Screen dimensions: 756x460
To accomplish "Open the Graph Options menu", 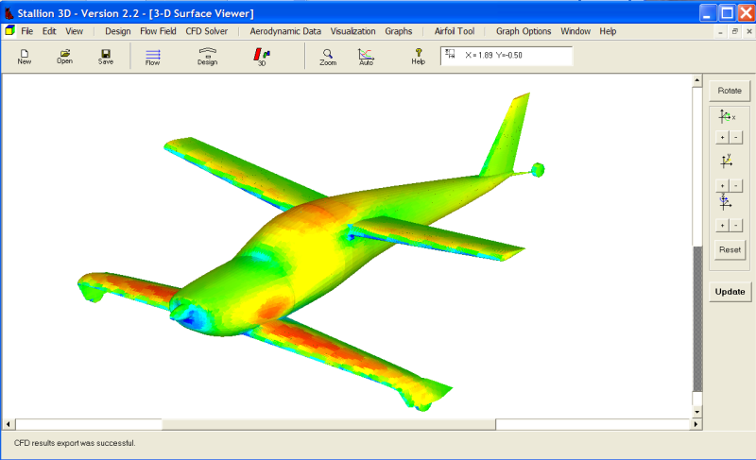I will (524, 31).
